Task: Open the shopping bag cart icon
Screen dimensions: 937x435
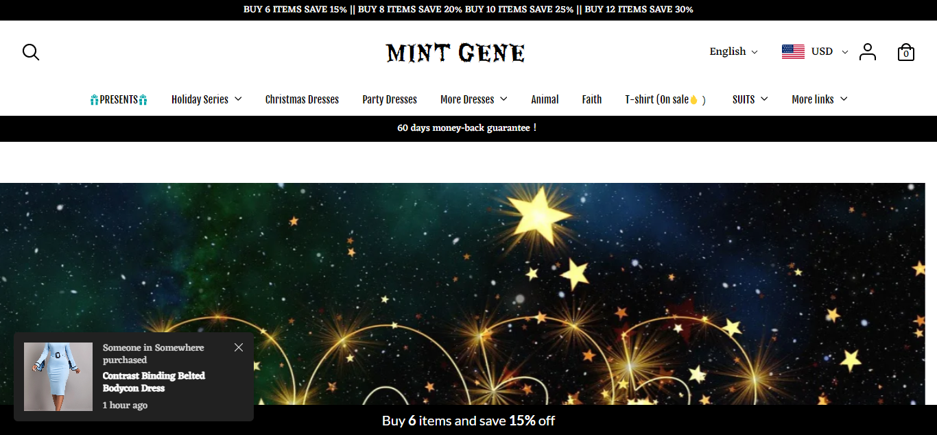Action: click(906, 52)
